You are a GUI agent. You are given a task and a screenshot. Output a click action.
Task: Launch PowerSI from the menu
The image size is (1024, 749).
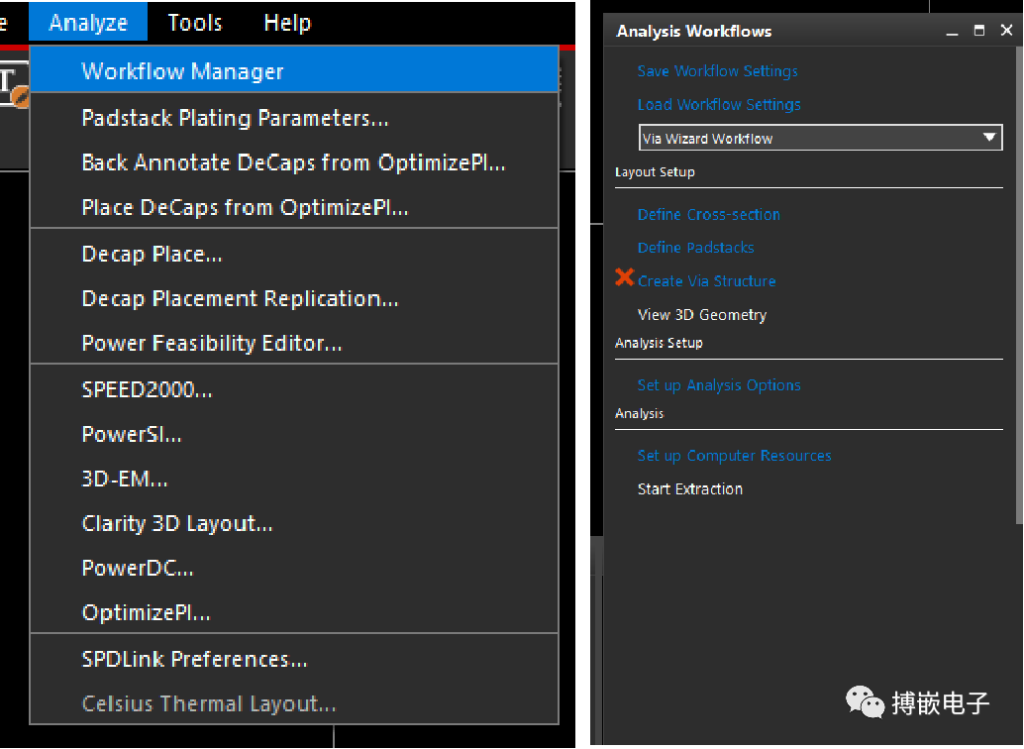(294, 434)
